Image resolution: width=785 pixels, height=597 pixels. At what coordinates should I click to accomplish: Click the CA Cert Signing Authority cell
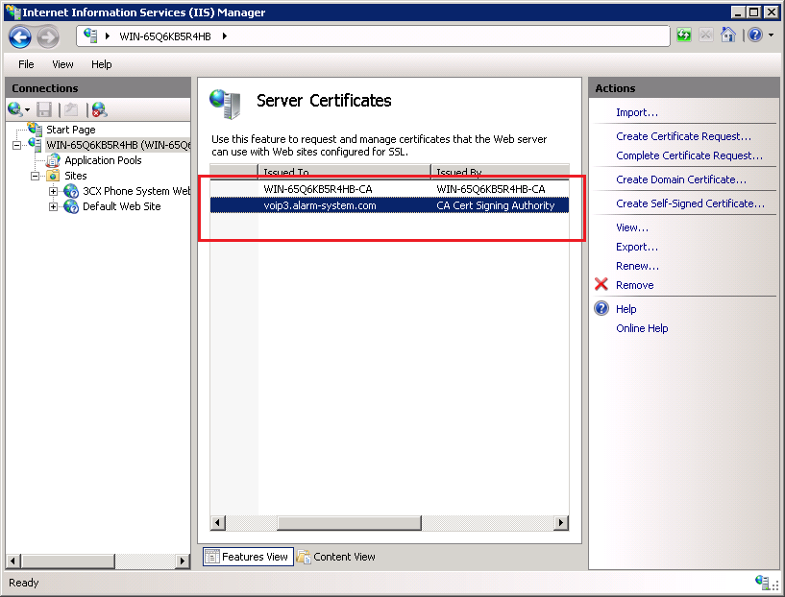496,205
